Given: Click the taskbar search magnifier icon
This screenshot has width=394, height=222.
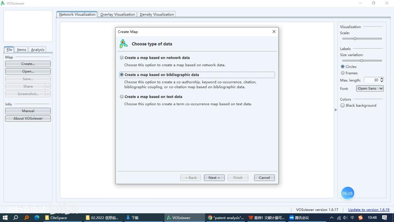Looking at the screenshot, I should click(x=16, y=218).
